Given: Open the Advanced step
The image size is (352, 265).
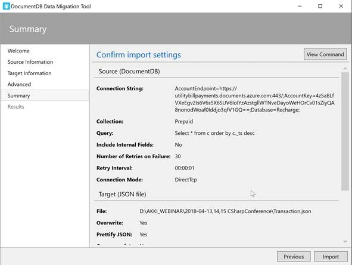Looking at the screenshot, I should point(19,84).
